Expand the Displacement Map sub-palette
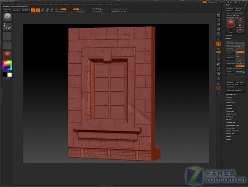The width and height of the screenshot is (248, 187). point(232,125)
